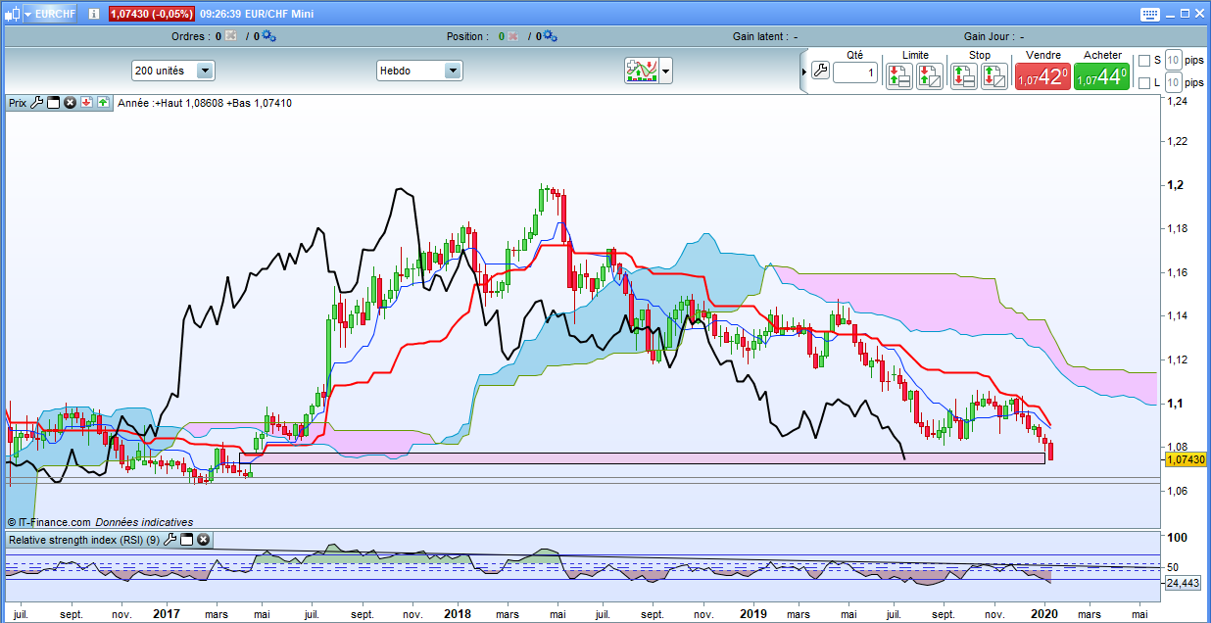Click the instrument info icon
Viewport: 1211px width, 623px height.
(93, 15)
